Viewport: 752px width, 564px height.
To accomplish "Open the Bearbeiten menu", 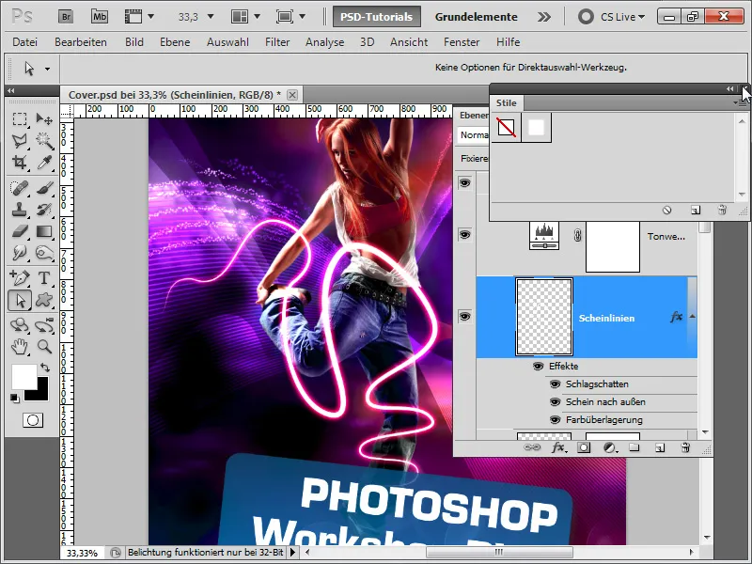I will [x=81, y=42].
